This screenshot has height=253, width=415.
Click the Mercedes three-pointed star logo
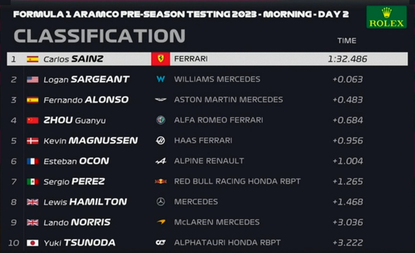(x=160, y=202)
